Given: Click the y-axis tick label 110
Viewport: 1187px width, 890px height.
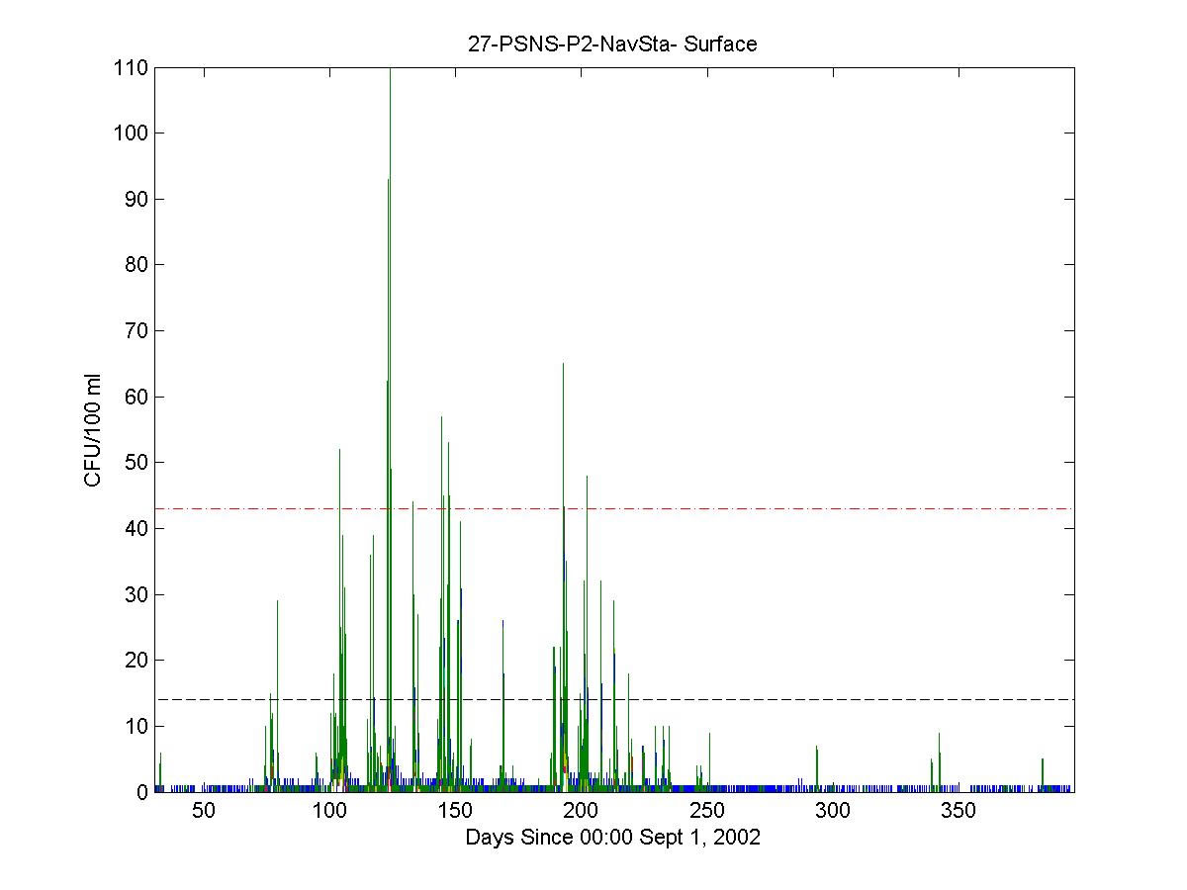Looking at the screenshot, I should point(131,68).
